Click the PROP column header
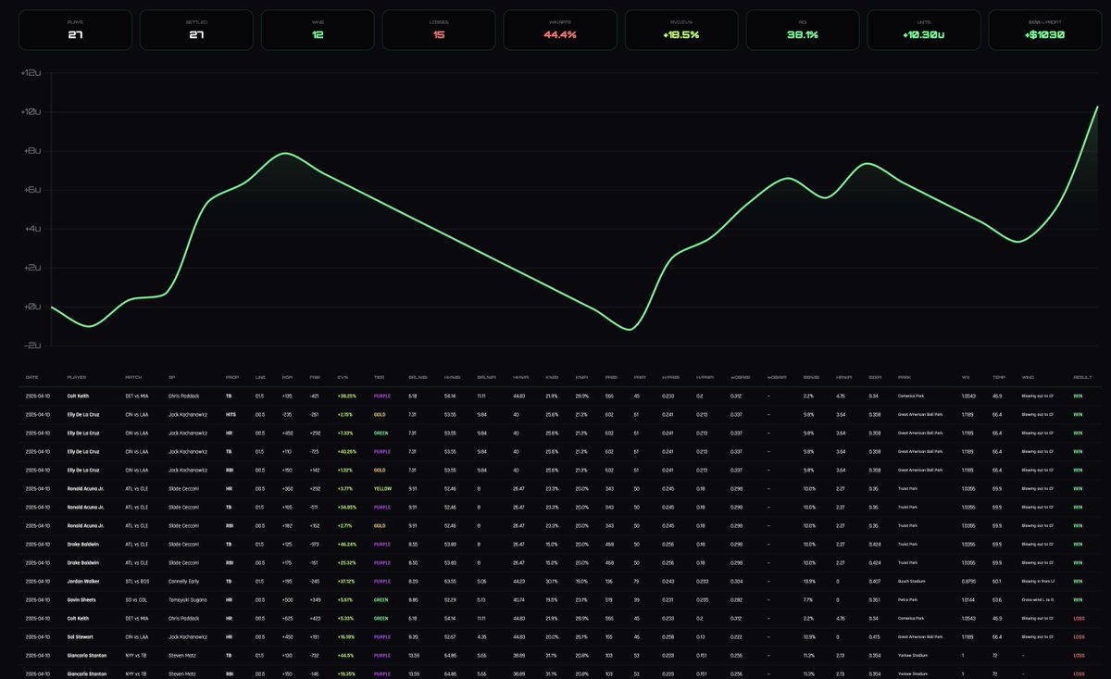 point(231,377)
